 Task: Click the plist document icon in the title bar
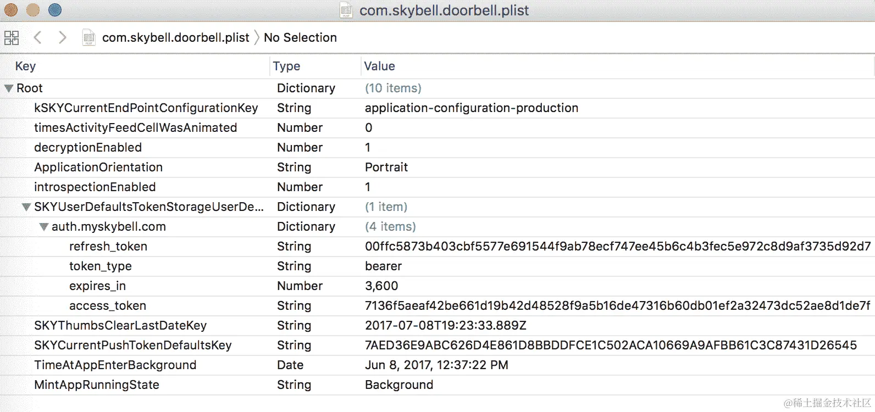pos(346,10)
